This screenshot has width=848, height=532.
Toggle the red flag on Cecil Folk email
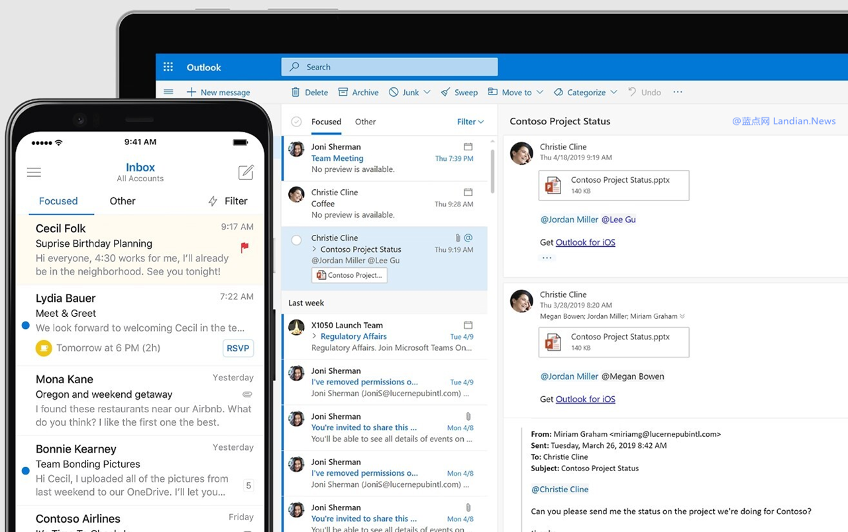coord(244,247)
